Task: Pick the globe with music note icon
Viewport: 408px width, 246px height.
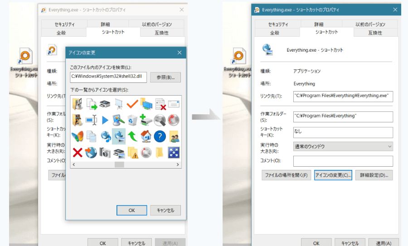Action: coord(106,136)
